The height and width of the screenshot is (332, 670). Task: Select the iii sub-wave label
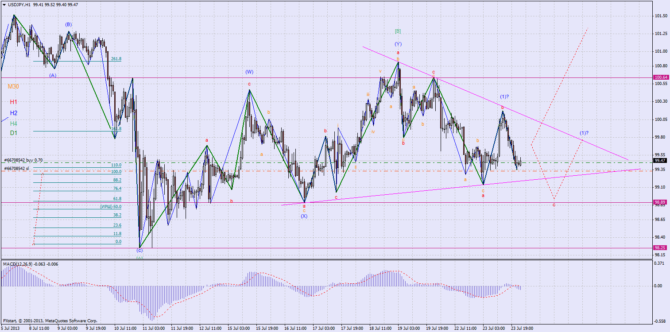368,94
